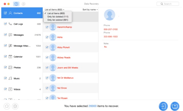The height and width of the screenshot is (111, 183).
Task: Select contact name Abby Pickett
Action: point(63,47)
